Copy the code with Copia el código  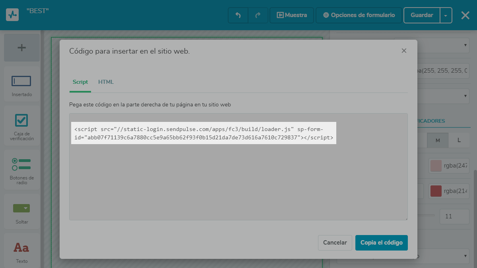click(382, 243)
